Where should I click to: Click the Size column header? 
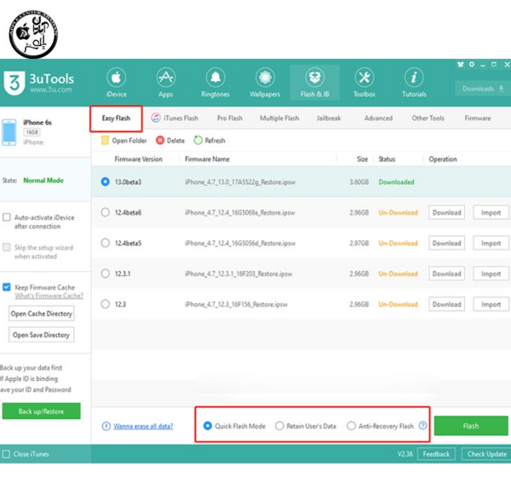(362, 159)
